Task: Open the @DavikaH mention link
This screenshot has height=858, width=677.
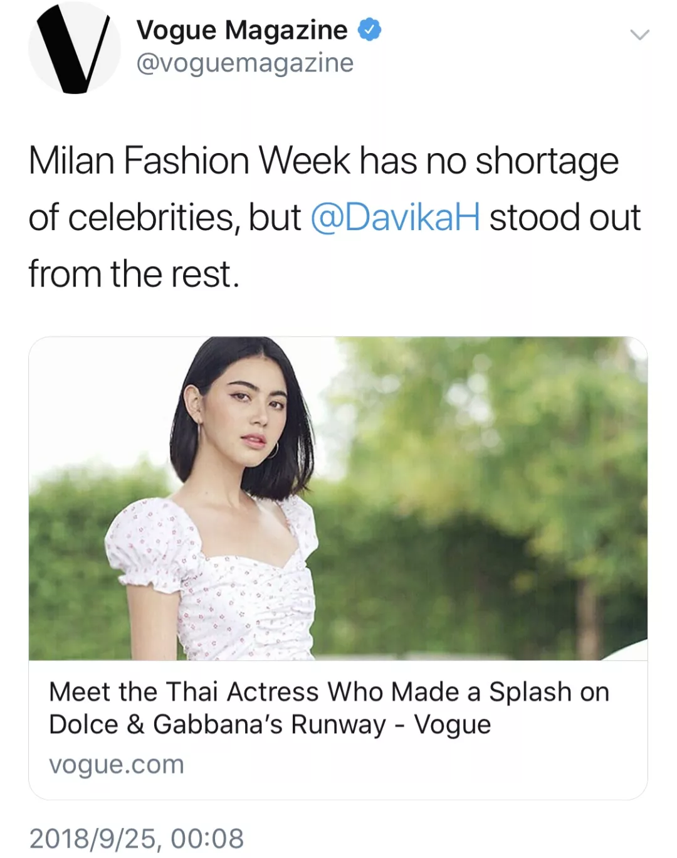Action: pyautogui.click(x=395, y=218)
